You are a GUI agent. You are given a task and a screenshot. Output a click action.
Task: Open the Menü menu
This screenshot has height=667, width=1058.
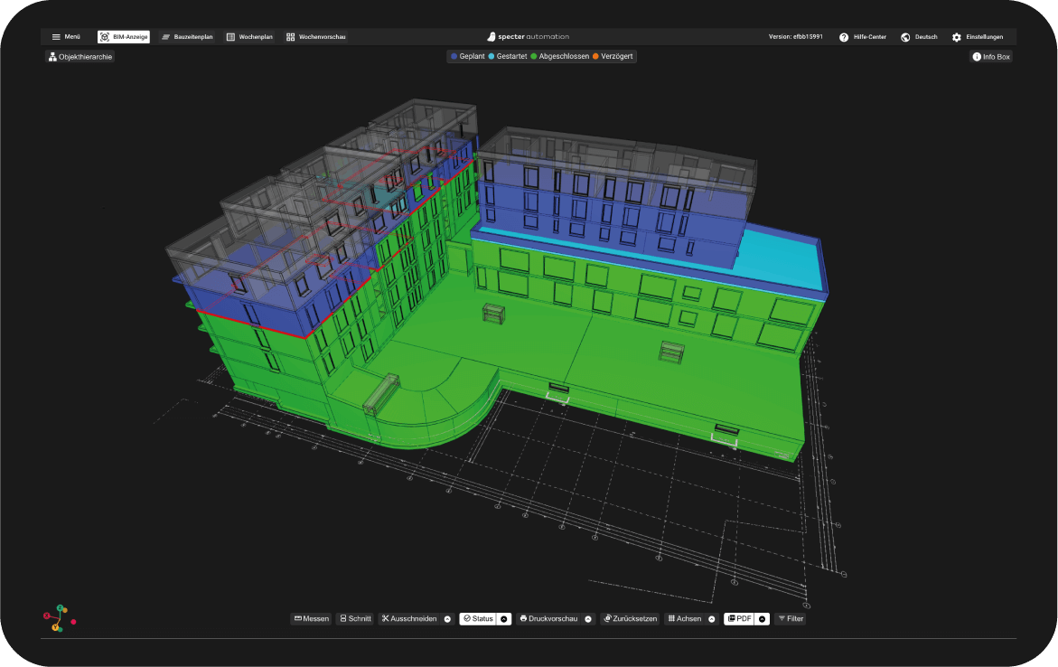[65, 37]
